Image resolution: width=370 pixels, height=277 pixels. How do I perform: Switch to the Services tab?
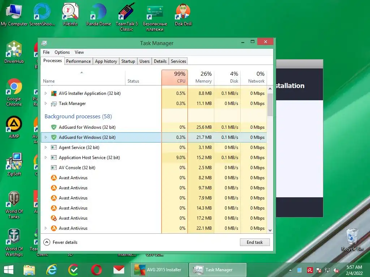pos(178,61)
